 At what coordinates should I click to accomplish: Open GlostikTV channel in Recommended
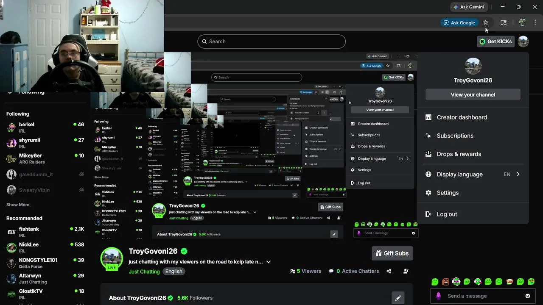click(45, 294)
